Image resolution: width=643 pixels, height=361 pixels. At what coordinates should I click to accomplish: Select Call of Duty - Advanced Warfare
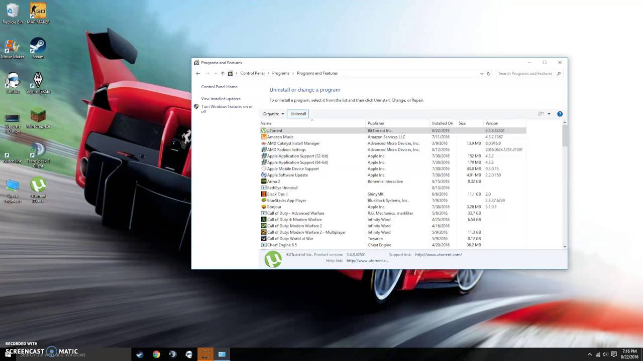pyautogui.click(x=393, y=213)
